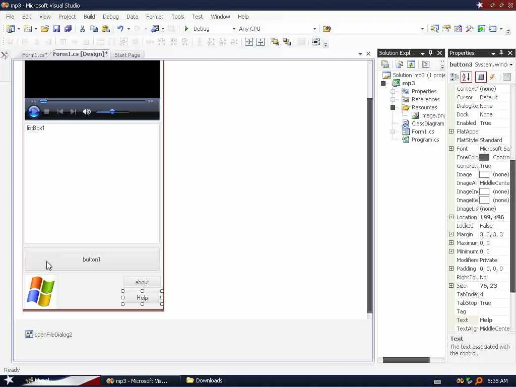Click the Events lightning bolt icon
516x387 pixels.
[x=492, y=77]
